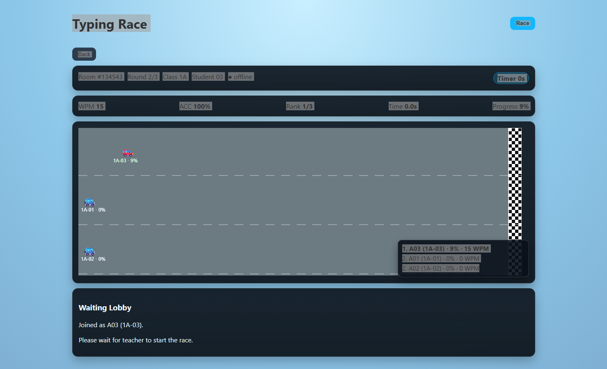This screenshot has height=369, width=607.
Task: Click the 1A-01 · 0% car label
Action: coord(93,210)
